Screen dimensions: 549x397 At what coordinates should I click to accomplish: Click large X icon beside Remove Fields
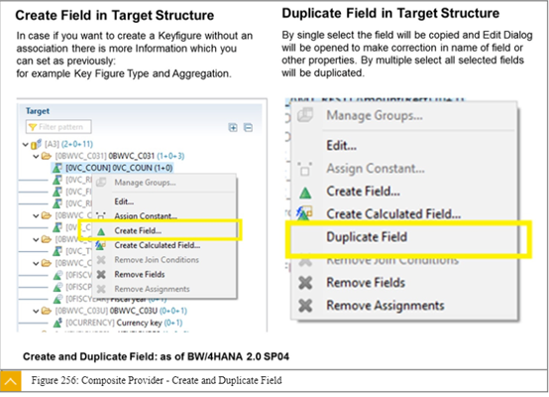click(305, 283)
